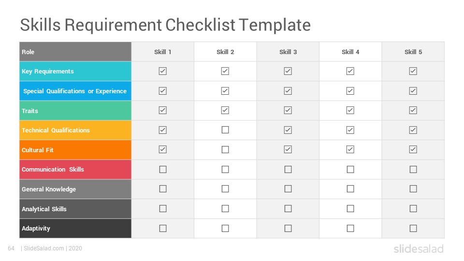Image resolution: width=464 pixels, height=261 pixels.
Task: Tick Adaptivity checkbox under Skill 5
Action: [413, 229]
